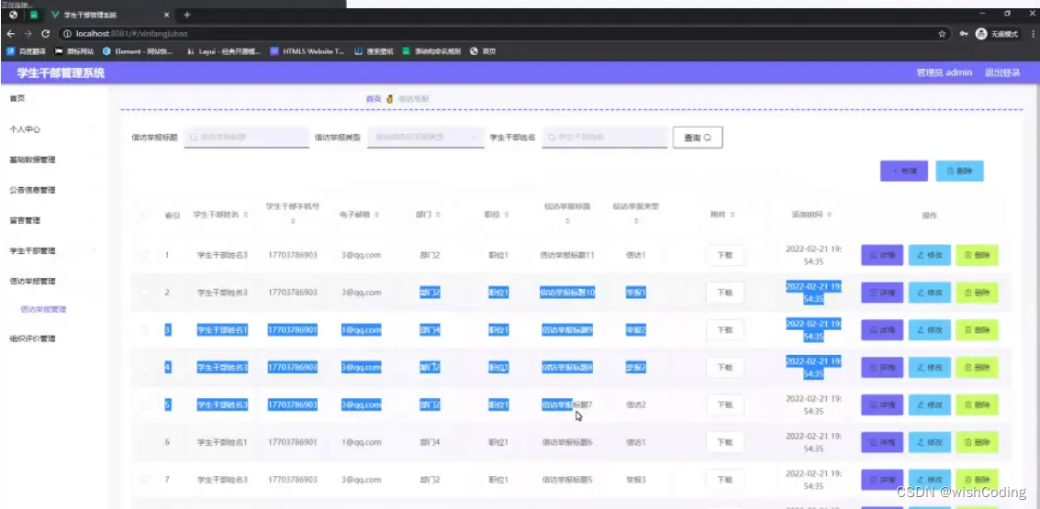Image resolution: width=1040 pixels, height=509 pixels.
Task: Open a new tab with plus icon
Action: 187,15
